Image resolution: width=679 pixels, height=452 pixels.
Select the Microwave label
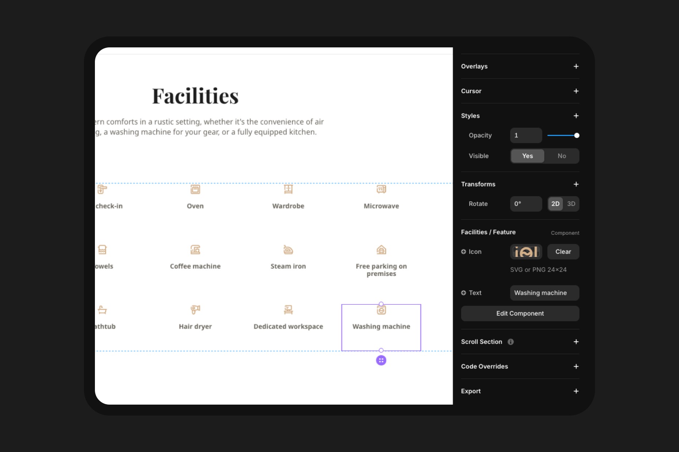click(x=381, y=206)
